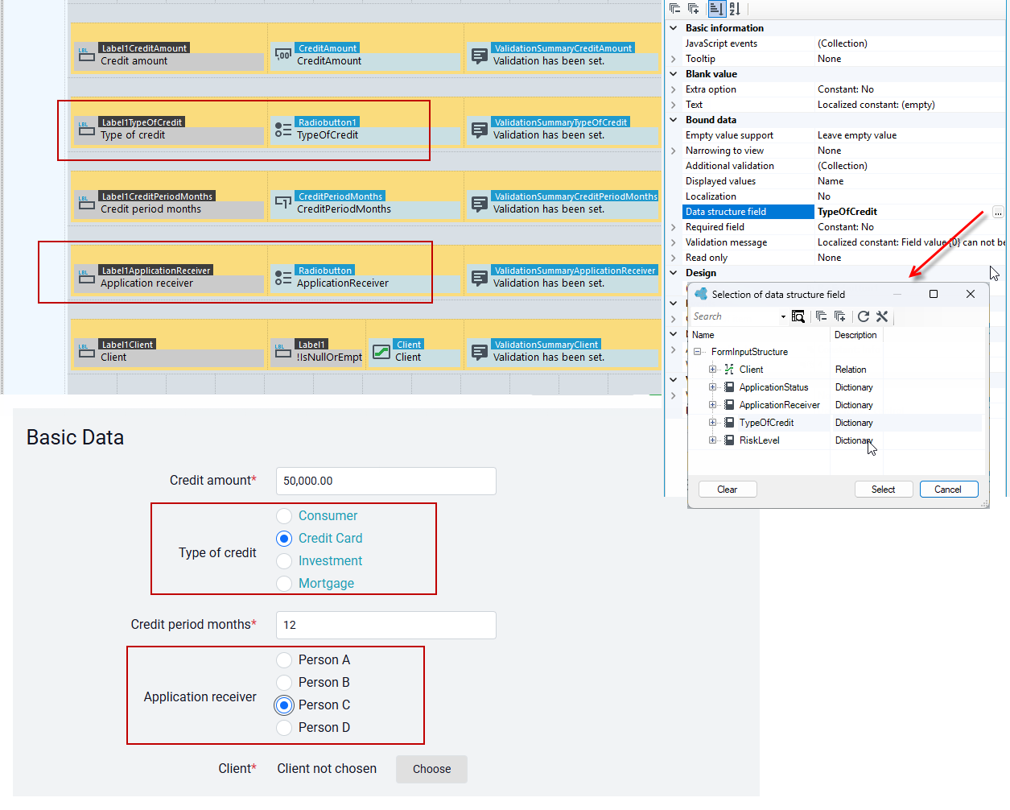Click the Choose button next to Client
This screenshot has height=810, width=1010.
(431, 769)
